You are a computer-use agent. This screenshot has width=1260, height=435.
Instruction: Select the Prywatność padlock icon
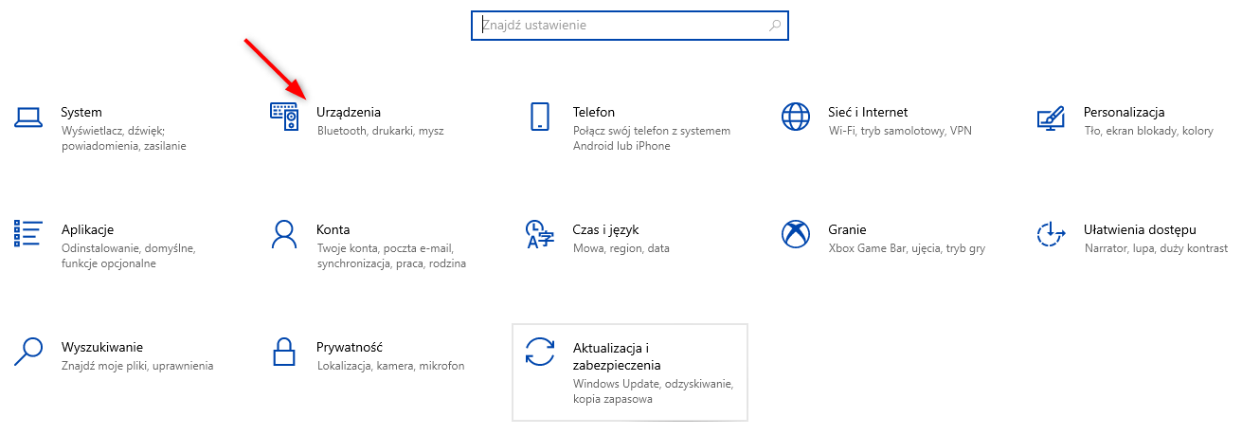click(x=284, y=351)
